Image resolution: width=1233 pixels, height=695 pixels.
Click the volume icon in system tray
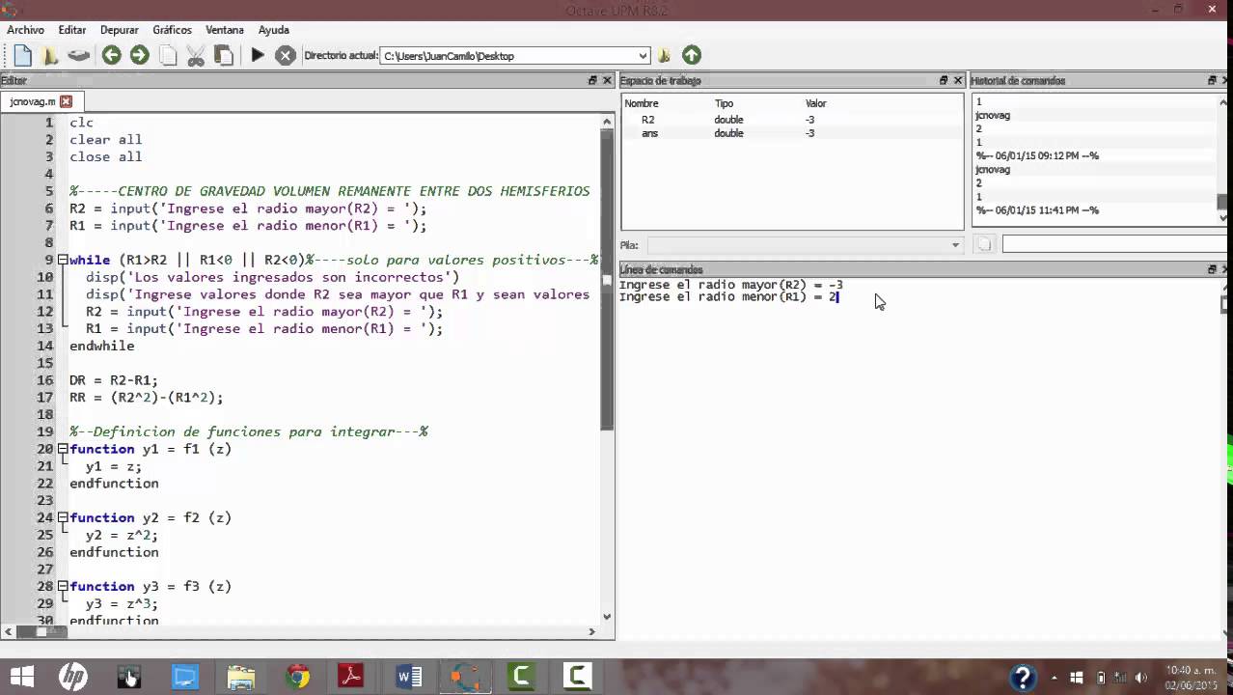point(1142,678)
